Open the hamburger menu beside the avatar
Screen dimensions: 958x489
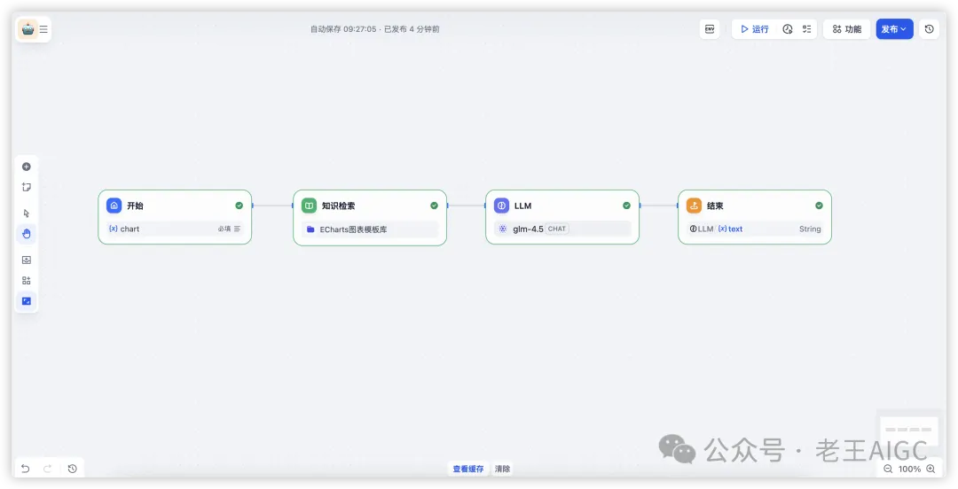pyautogui.click(x=44, y=28)
